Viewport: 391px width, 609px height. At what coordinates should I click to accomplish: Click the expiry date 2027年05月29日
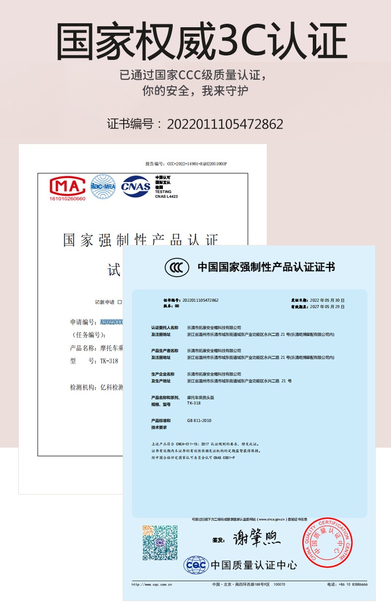tap(327, 306)
